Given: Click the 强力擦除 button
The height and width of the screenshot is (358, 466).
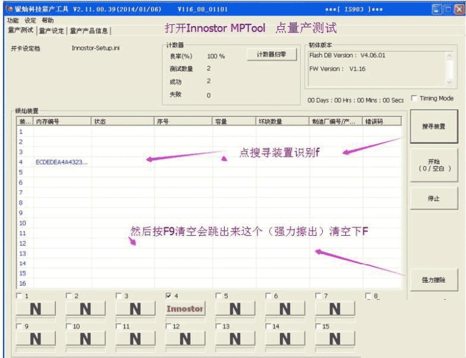Looking at the screenshot, I should (x=434, y=280).
